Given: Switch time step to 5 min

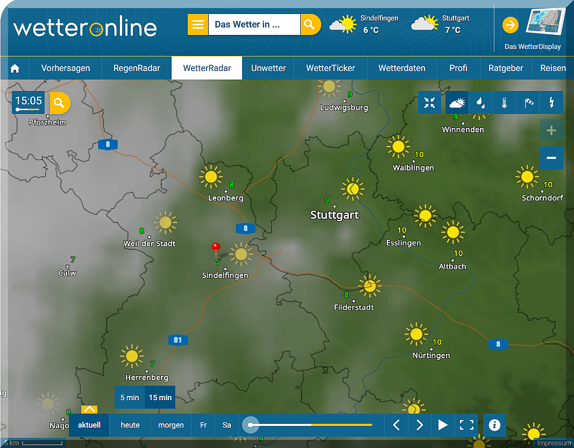Looking at the screenshot, I should pos(130,397).
